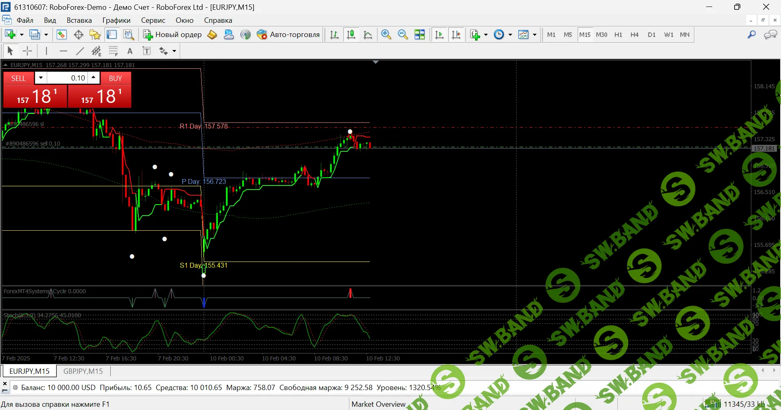The height and width of the screenshot is (410, 781).
Task: Click the red SELL button
Action: pos(18,79)
